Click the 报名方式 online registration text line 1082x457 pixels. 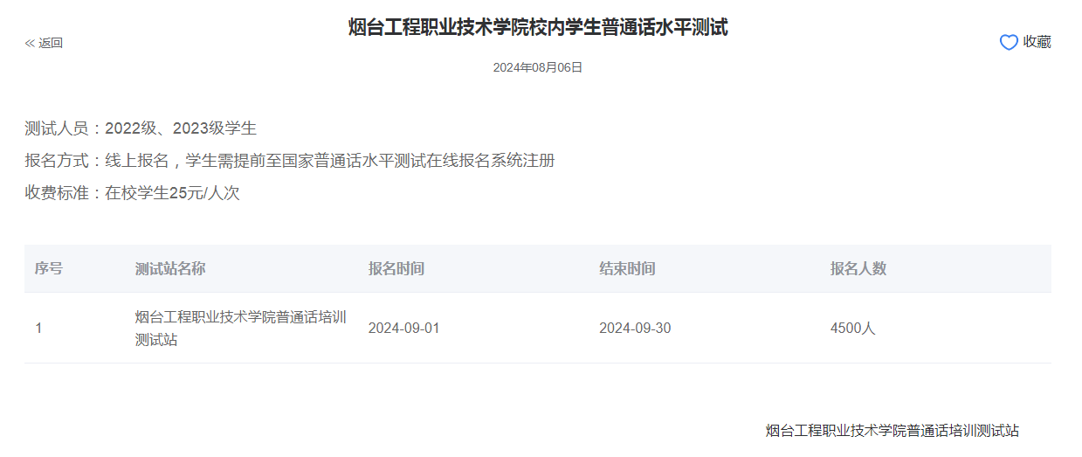click(x=290, y=161)
